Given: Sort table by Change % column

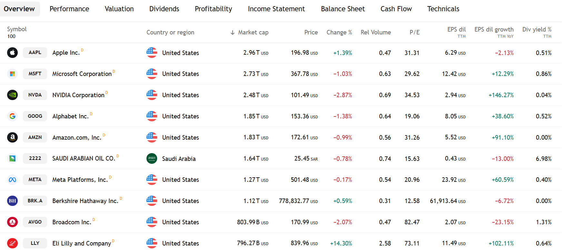Looking at the screenshot, I should point(339,32).
